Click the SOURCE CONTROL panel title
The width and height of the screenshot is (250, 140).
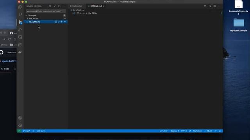[34, 6]
